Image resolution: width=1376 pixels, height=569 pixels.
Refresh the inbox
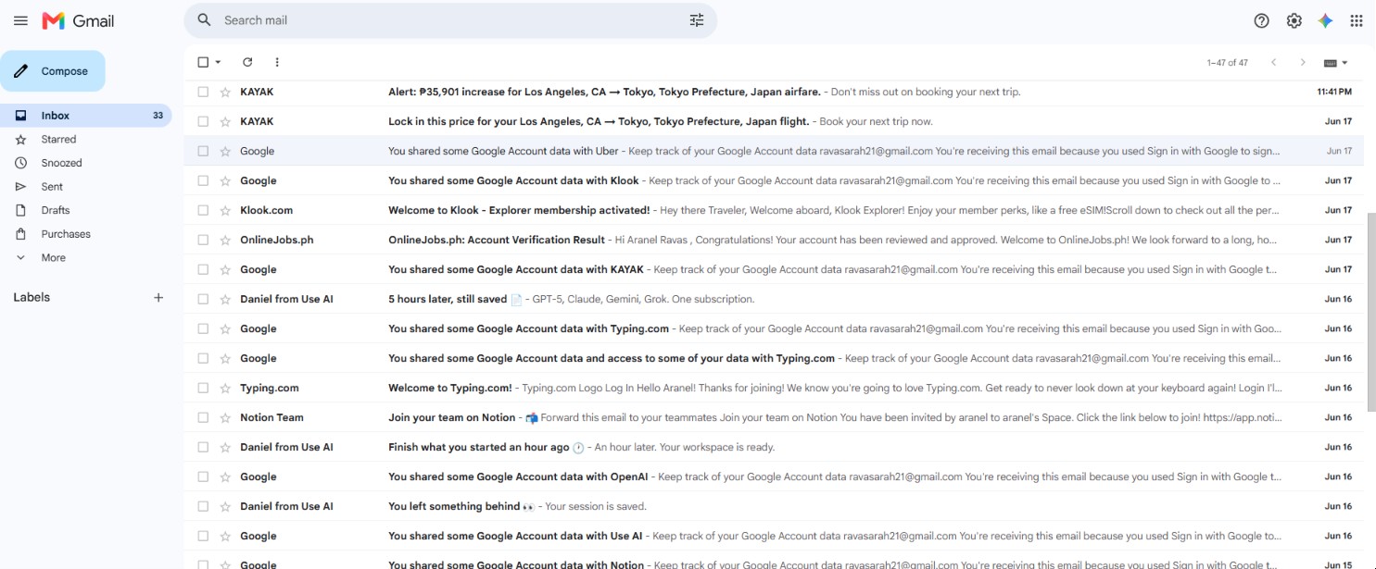(x=247, y=62)
